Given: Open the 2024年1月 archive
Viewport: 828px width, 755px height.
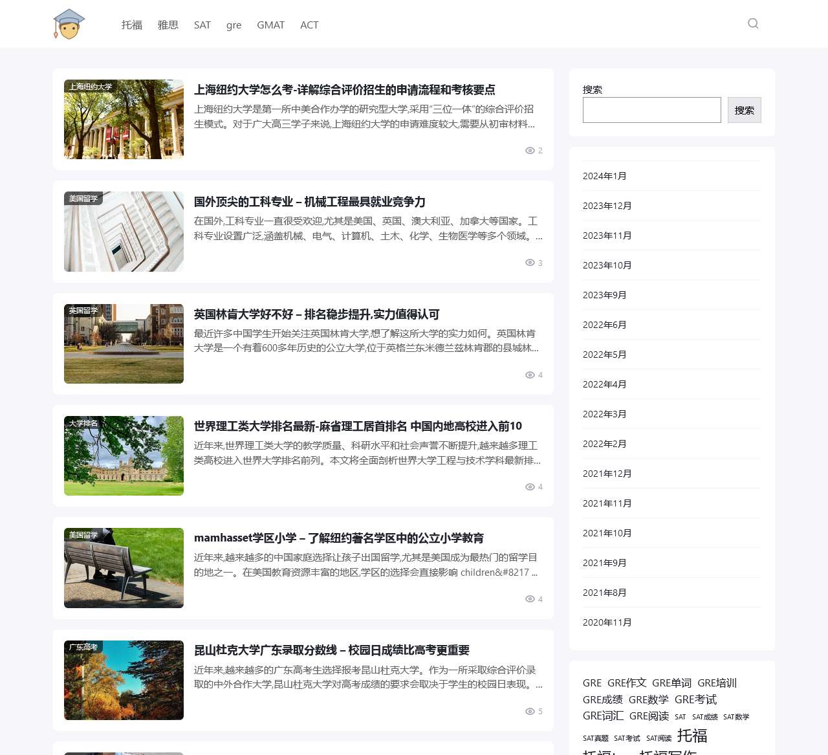Looking at the screenshot, I should [604, 175].
